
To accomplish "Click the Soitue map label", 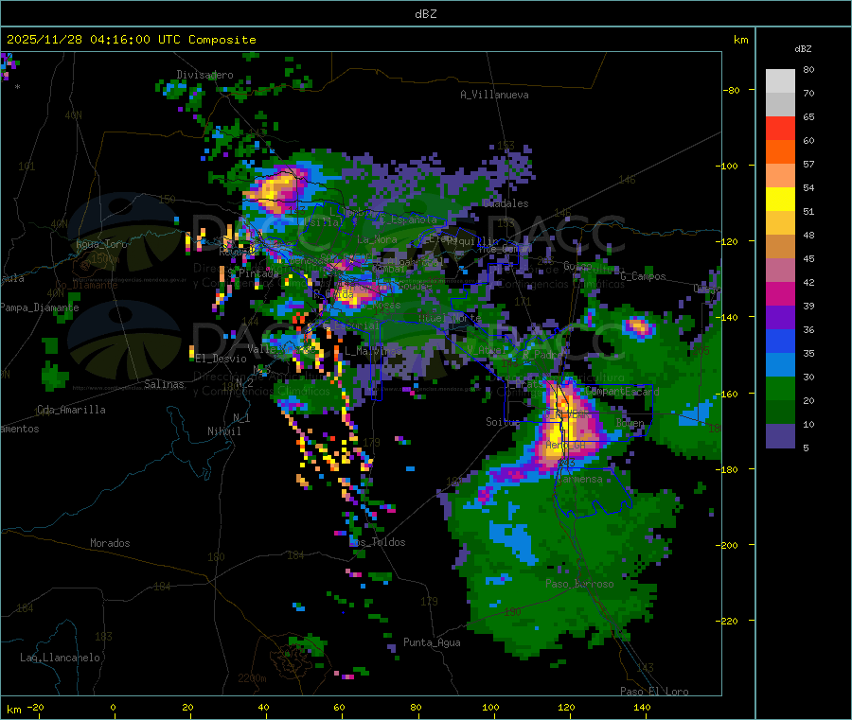I will [503, 421].
